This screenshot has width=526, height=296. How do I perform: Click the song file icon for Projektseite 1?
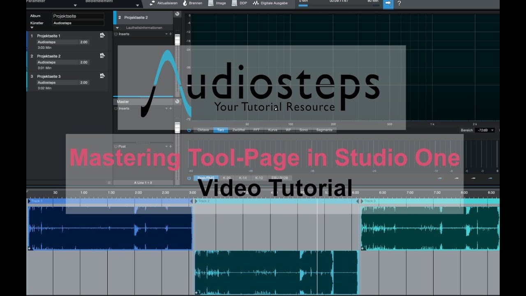(102, 36)
